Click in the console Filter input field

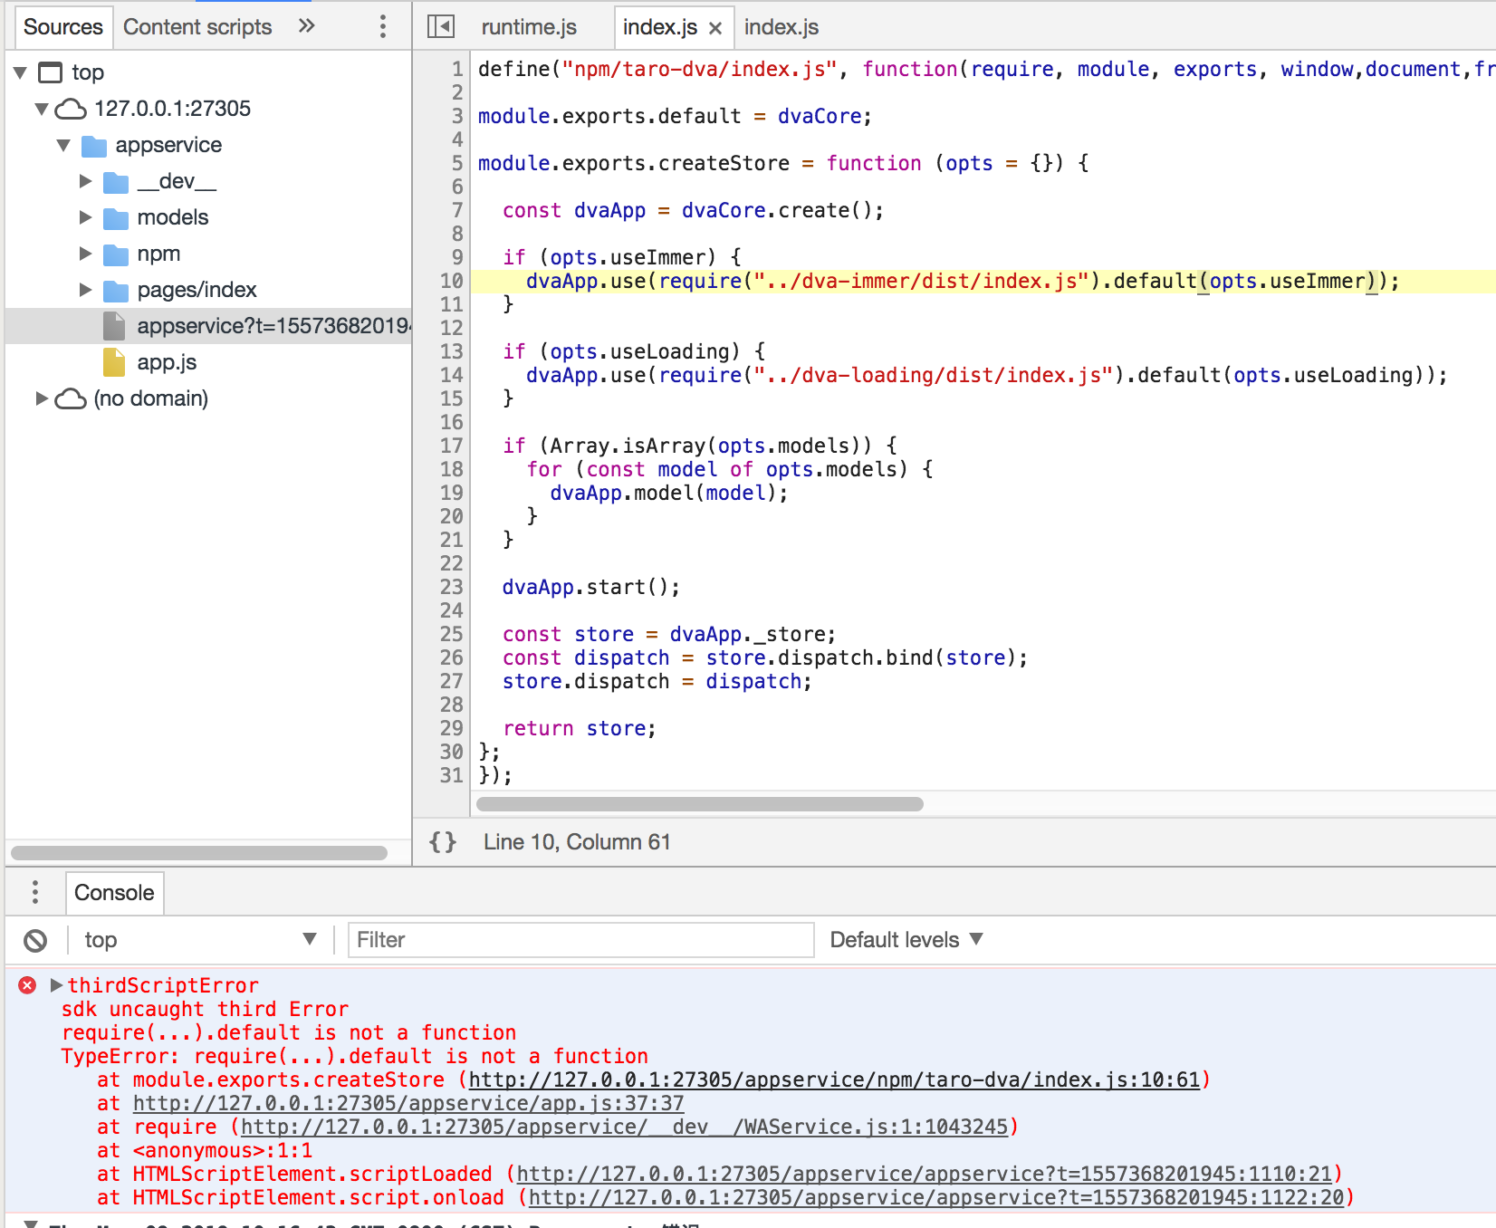[x=581, y=940]
